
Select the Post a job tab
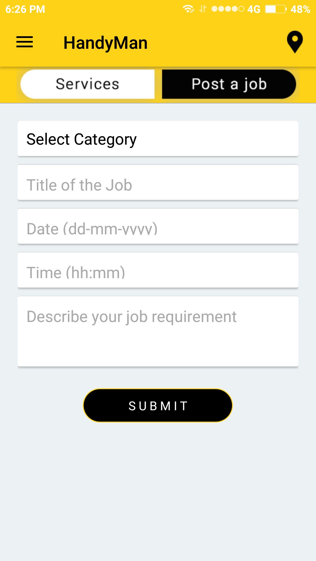pyautogui.click(x=229, y=84)
